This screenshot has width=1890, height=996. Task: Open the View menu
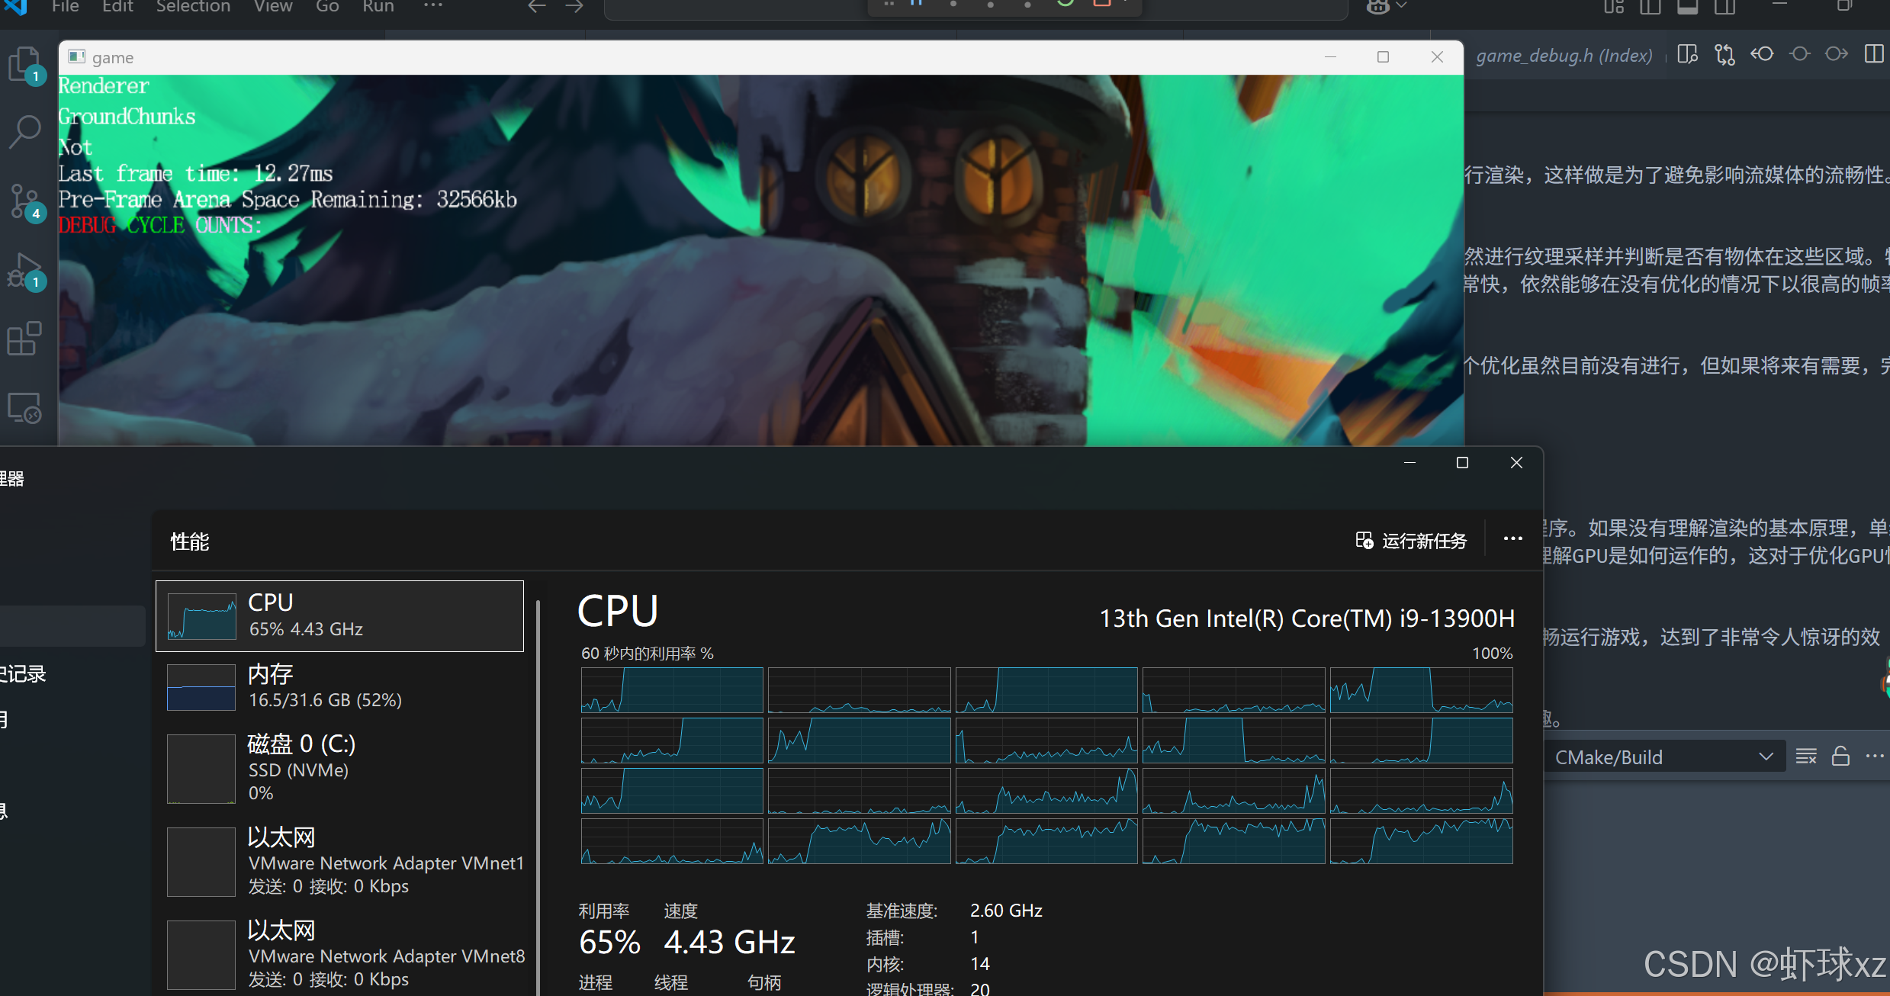(x=273, y=7)
